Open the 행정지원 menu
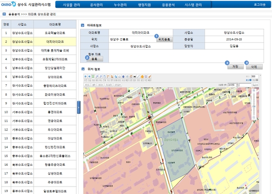272x194 pixels. [144, 4]
